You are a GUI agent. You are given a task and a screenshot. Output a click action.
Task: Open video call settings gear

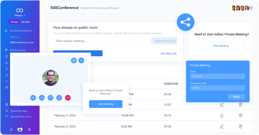pyautogui.click(x=74, y=60)
